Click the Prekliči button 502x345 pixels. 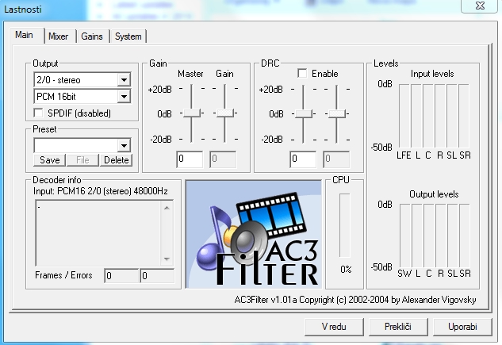point(398,327)
